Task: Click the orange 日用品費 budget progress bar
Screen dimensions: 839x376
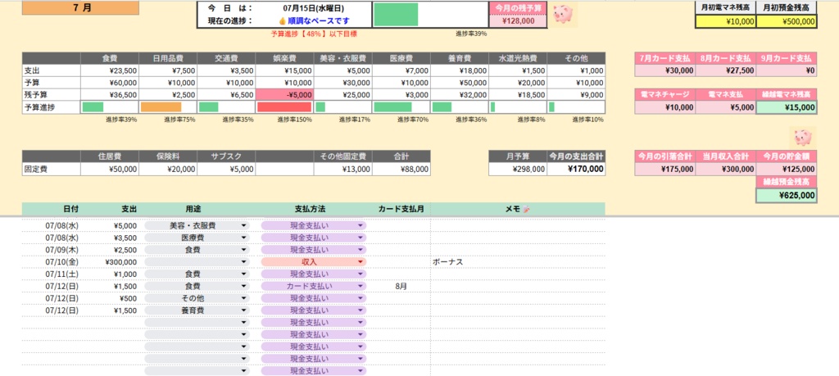Action: (161, 107)
